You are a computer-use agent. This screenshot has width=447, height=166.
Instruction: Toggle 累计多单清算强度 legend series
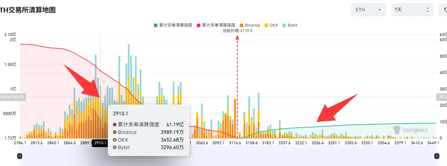(216, 25)
